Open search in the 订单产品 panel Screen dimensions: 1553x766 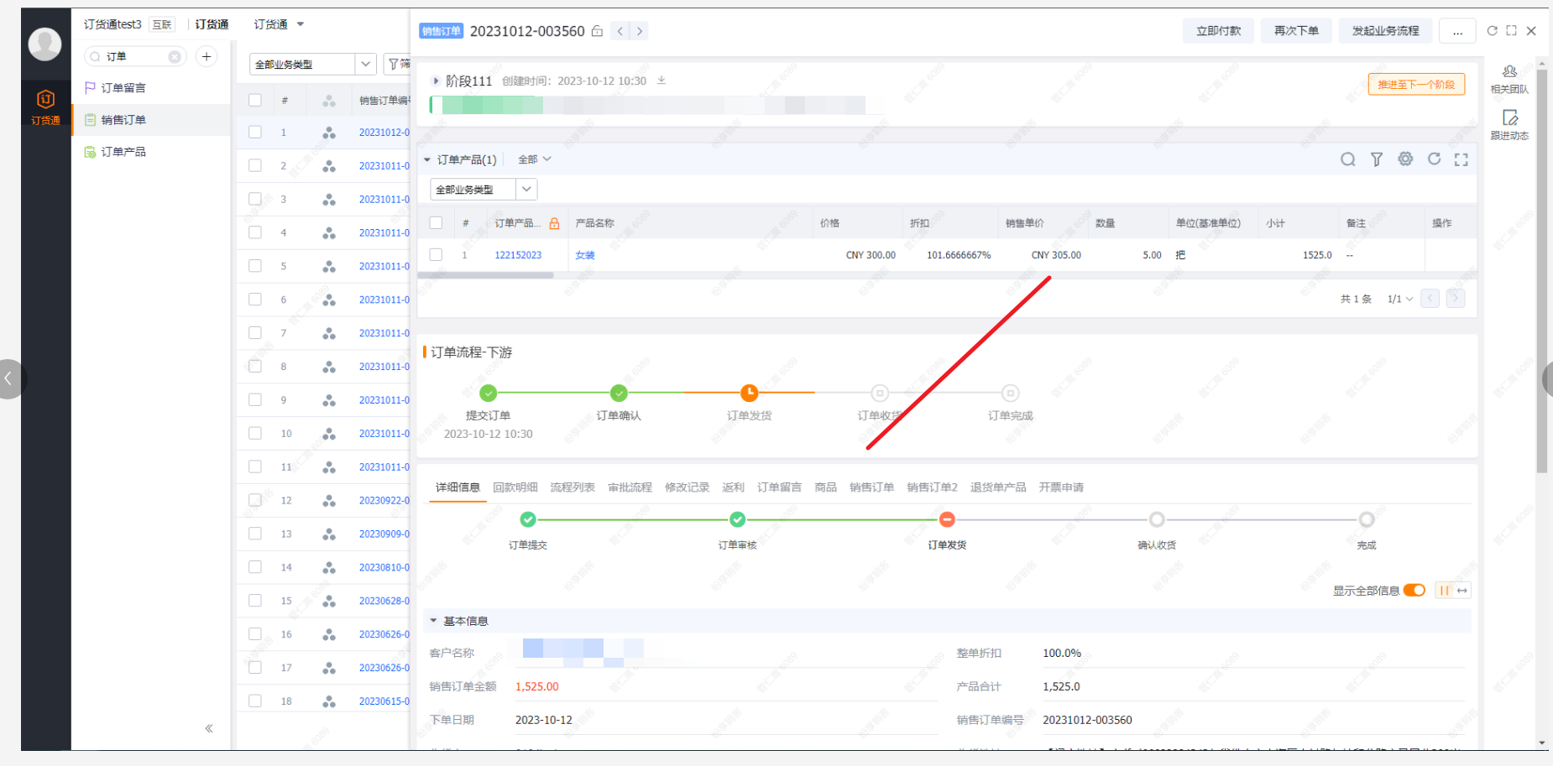coord(1348,159)
